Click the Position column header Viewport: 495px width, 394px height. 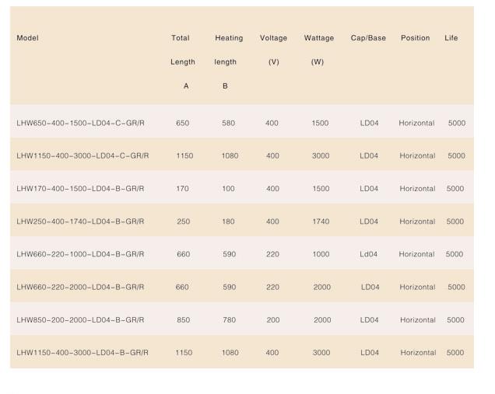coord(415,38)
